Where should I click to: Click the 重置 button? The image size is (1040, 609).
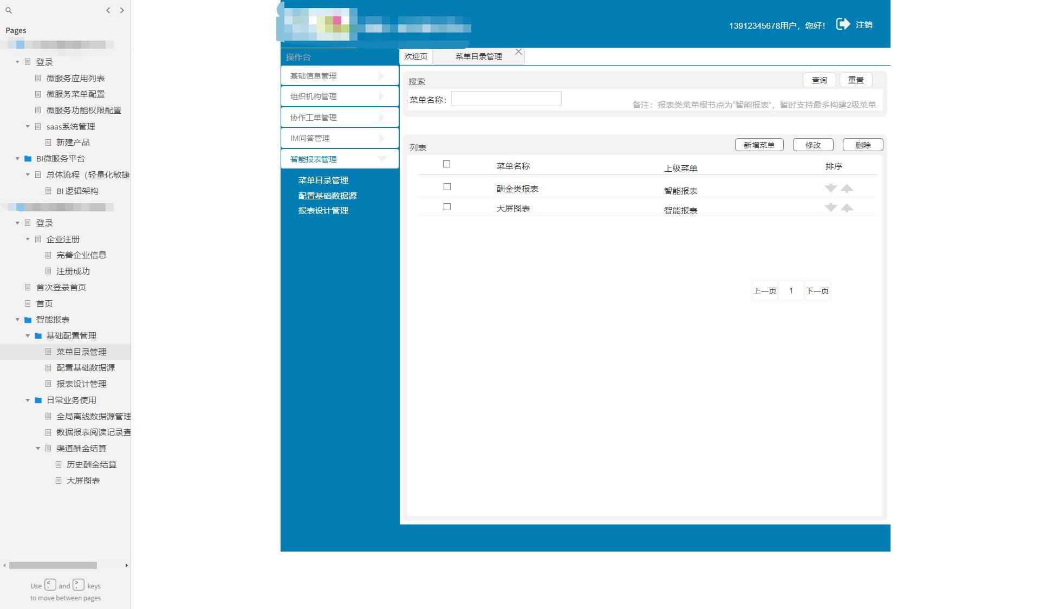pyautogui.click(x=856, y=80)
